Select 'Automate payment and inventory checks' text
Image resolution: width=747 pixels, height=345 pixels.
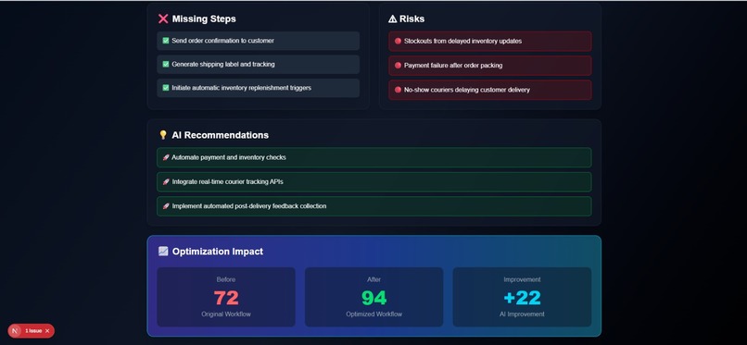229,157
